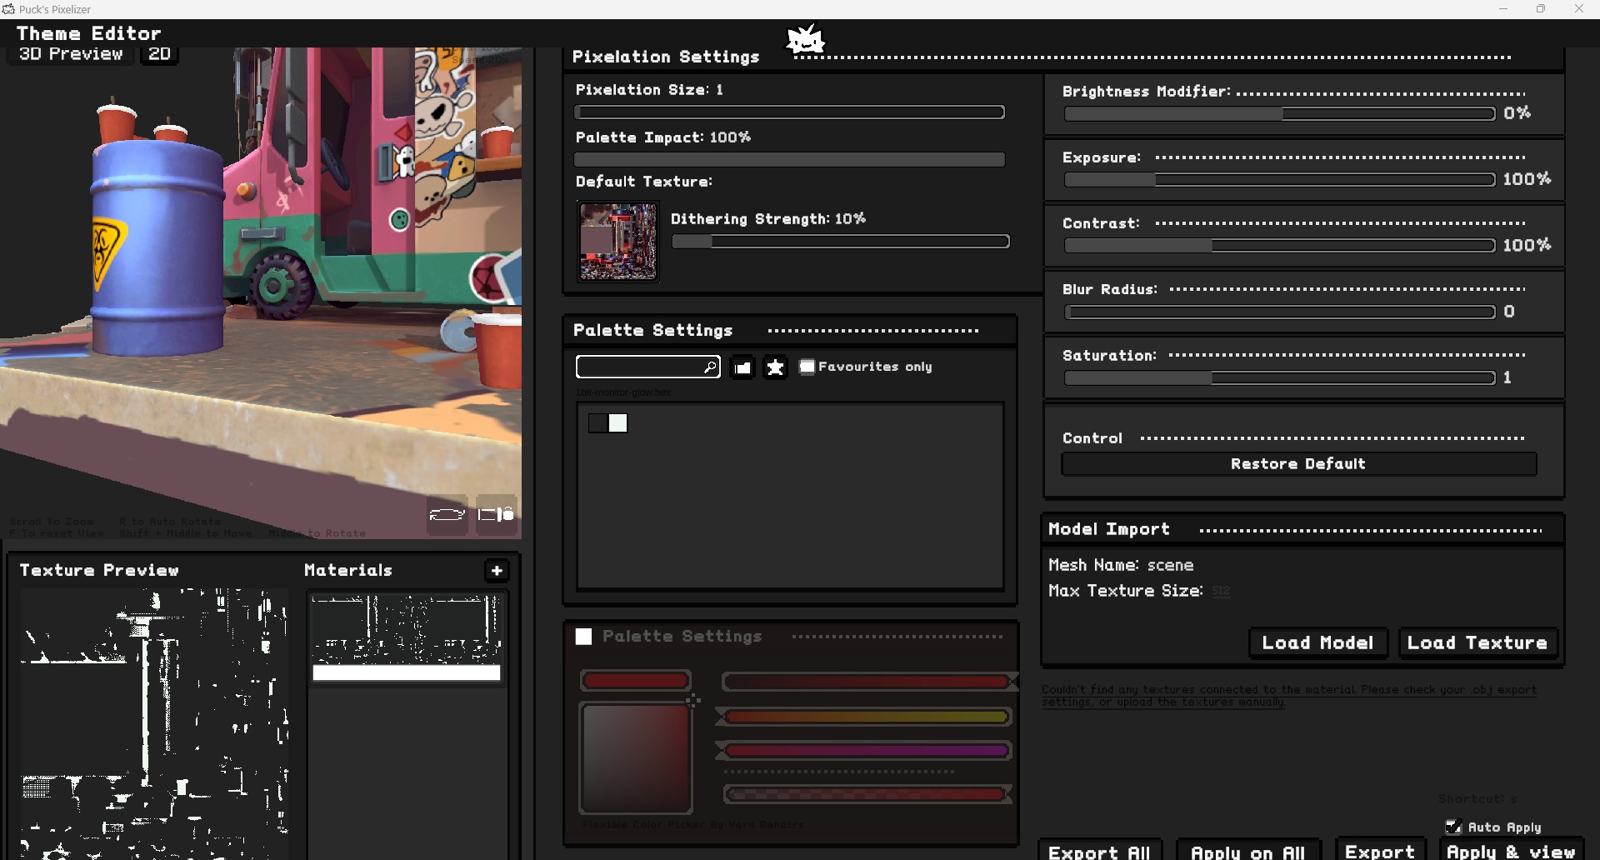Click the star favourite icon

[x=776, y=367]
